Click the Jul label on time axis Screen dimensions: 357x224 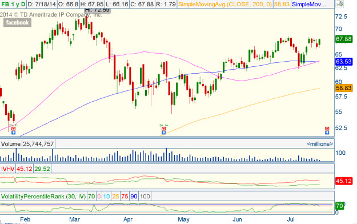click(291, 219)
